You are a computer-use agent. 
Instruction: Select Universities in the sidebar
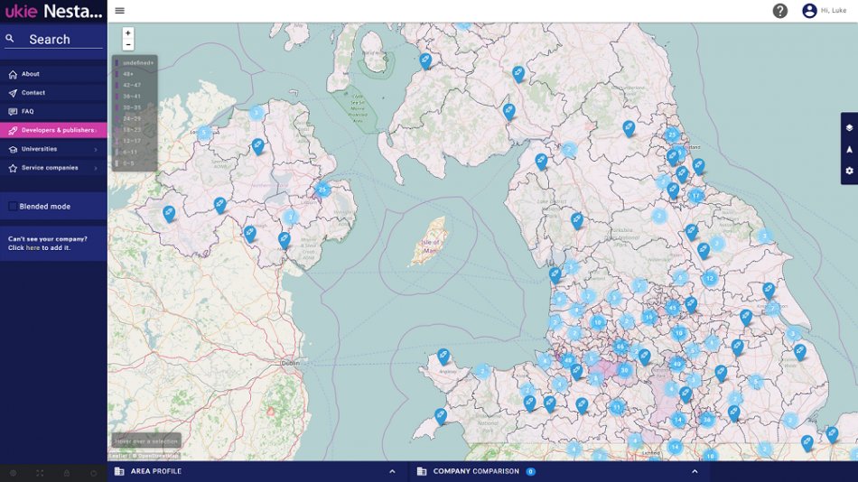coord(53,149)
